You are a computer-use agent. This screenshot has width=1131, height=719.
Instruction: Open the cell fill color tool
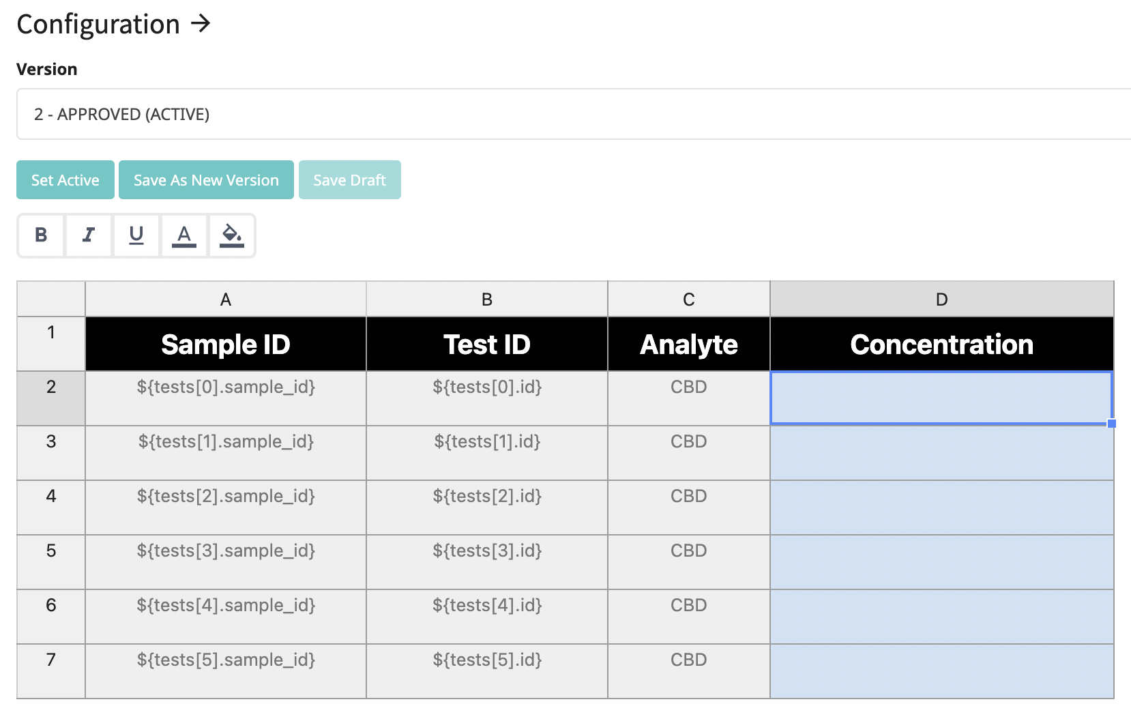point(231,235)
